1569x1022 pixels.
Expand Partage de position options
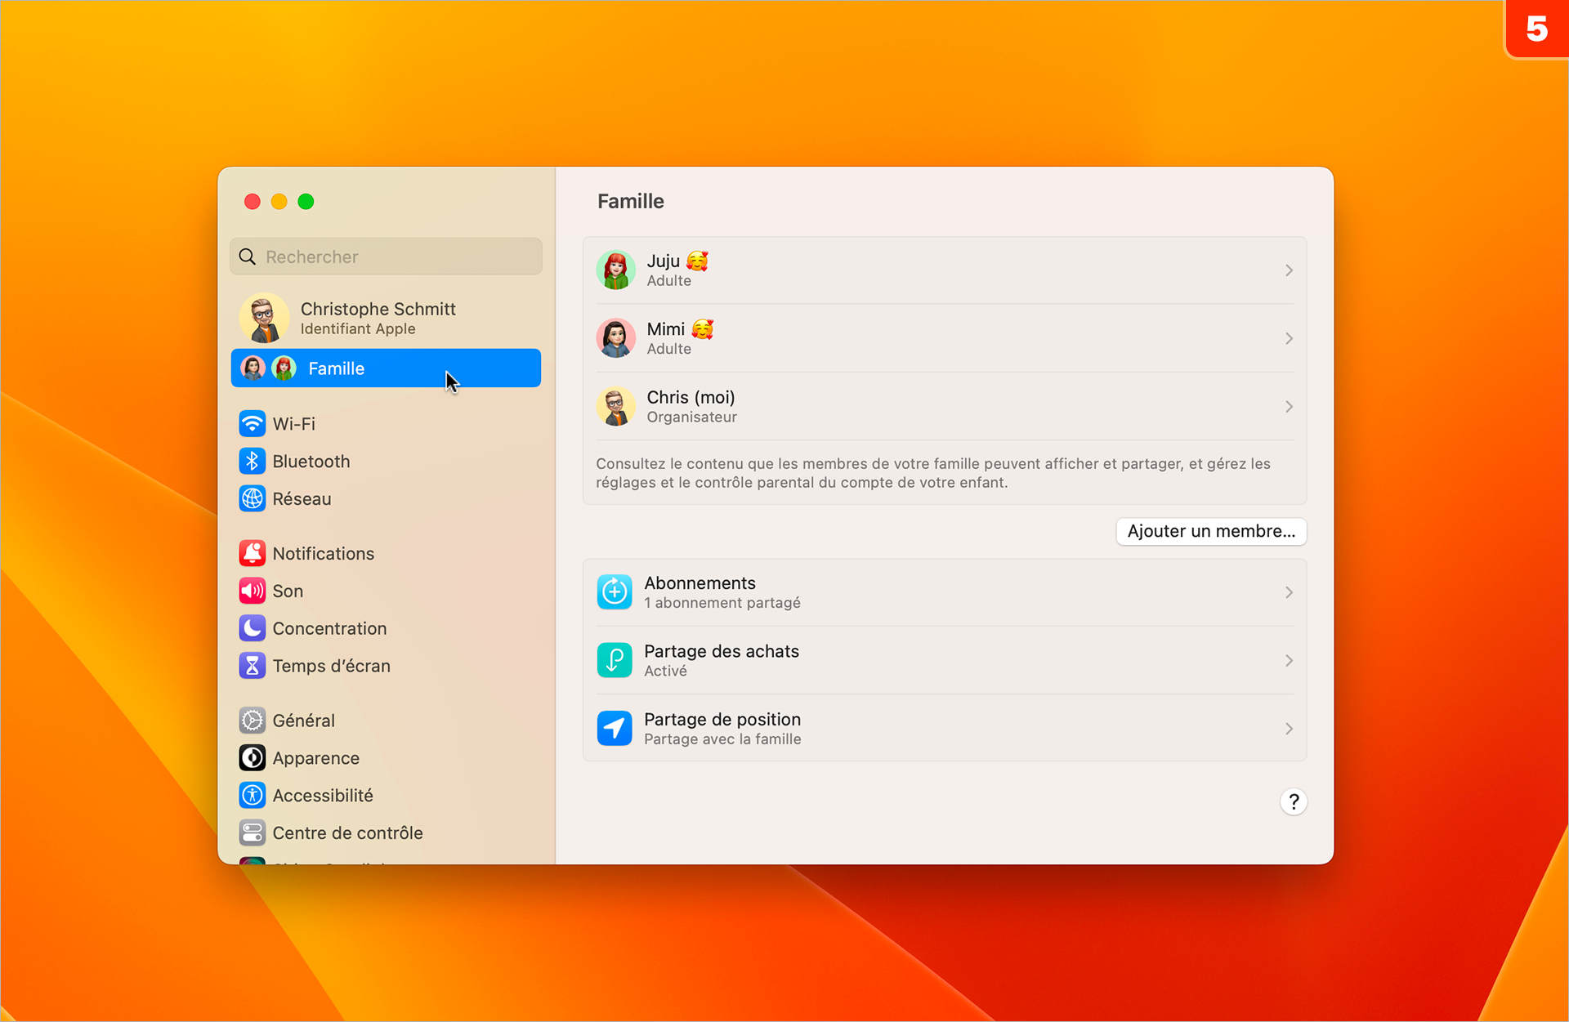pyautogui.click(x=1289, y=728)
